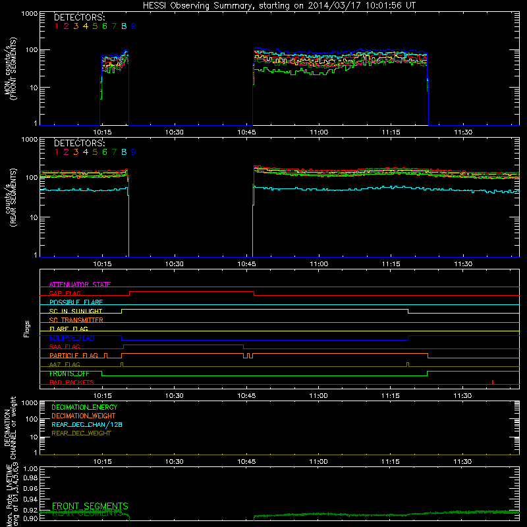
Task: Click the 'FRONT SEGMENTS' livetime legend label
Action: [x=90, y=506]
